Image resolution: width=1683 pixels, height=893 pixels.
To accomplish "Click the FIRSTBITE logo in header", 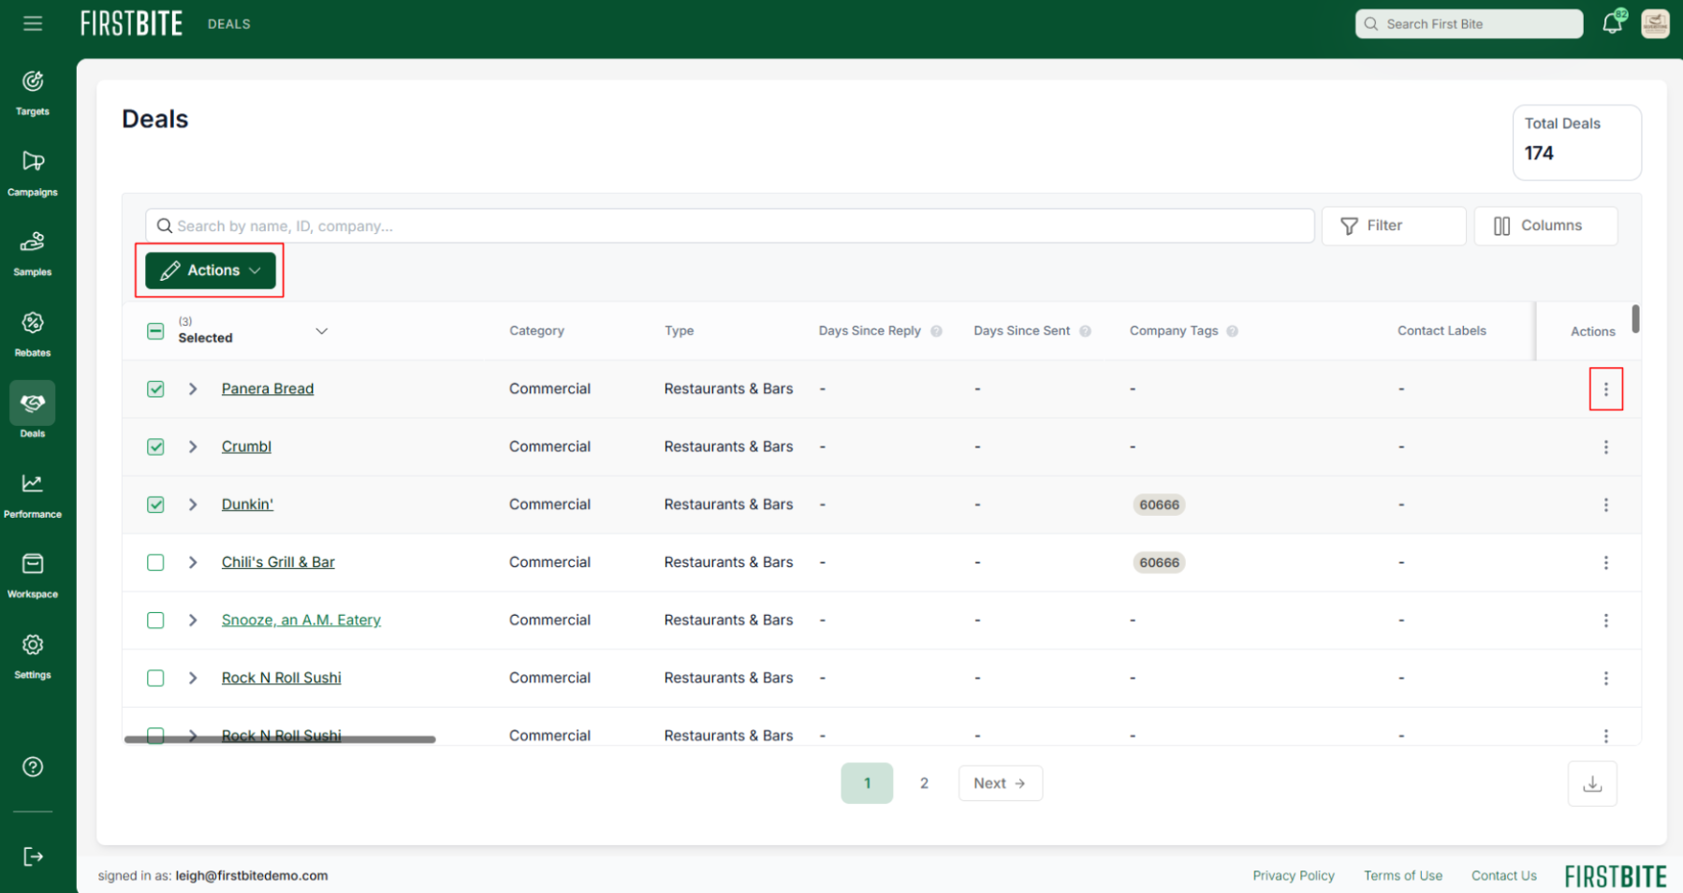I will point(131,23).
